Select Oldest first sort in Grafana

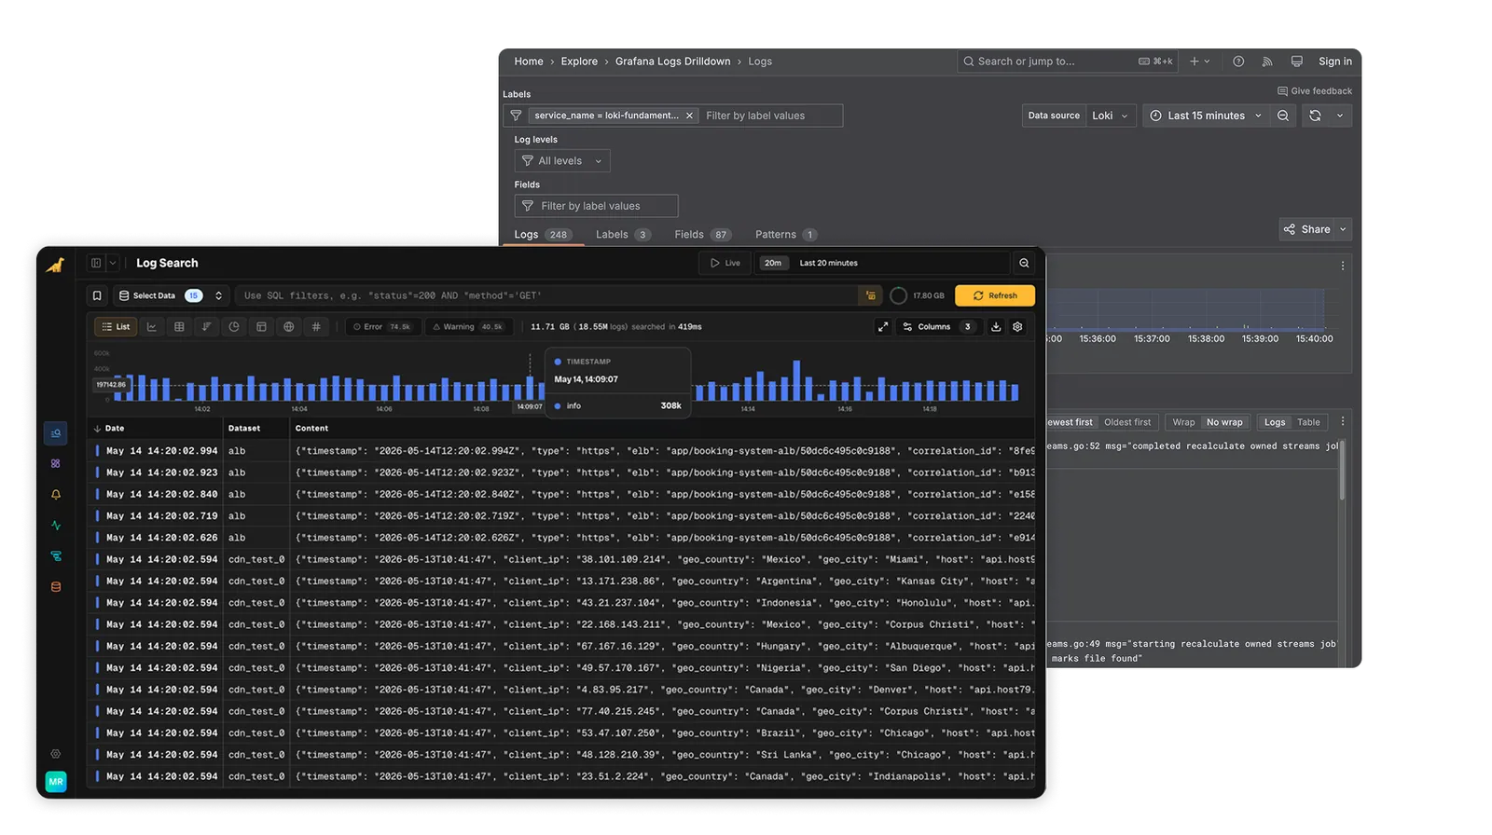[x=1127, y=422]
